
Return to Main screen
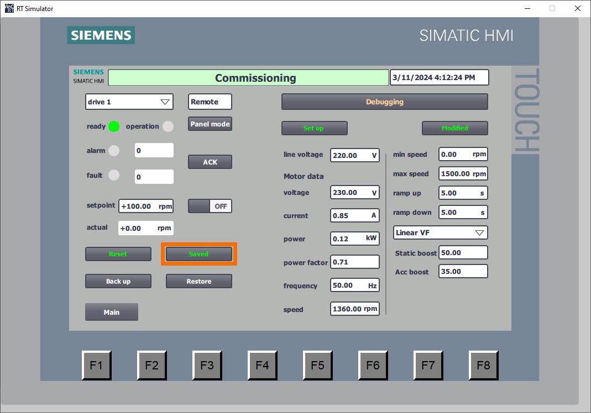[x=112, y=312]
